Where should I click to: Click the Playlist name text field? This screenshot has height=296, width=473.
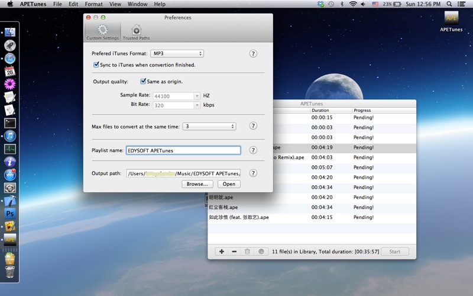[183, 150]
